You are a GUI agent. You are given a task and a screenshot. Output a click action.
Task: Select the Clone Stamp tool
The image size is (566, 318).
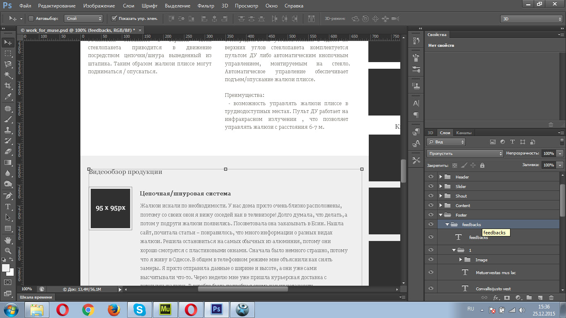point(8,130)
